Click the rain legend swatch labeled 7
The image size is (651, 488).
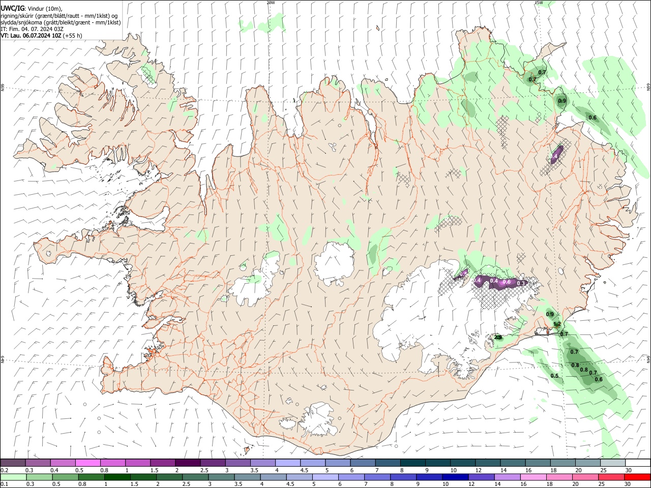coord(377,477)
